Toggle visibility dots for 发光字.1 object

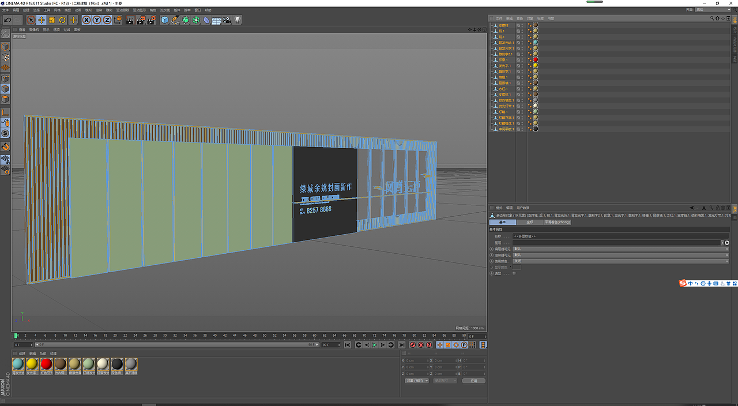(x=524, y=66)
